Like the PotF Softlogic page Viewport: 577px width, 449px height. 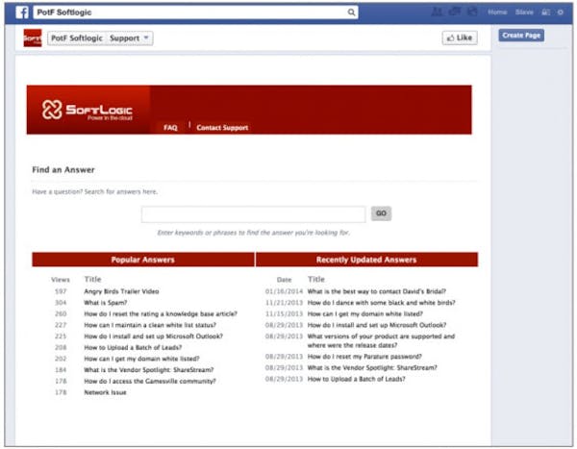460,37
